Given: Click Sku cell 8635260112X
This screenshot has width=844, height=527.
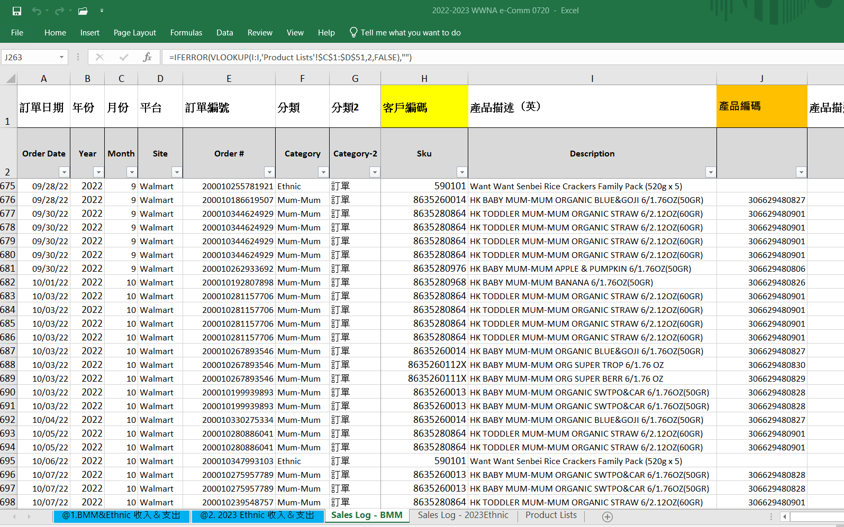Looking at the screenshot, I should coord(424,365).
